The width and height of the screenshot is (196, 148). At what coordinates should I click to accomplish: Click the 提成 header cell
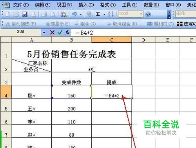pos(112,79)
